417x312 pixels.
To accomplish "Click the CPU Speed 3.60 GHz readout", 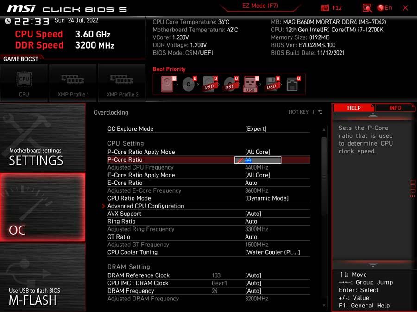I will [63, 34].
